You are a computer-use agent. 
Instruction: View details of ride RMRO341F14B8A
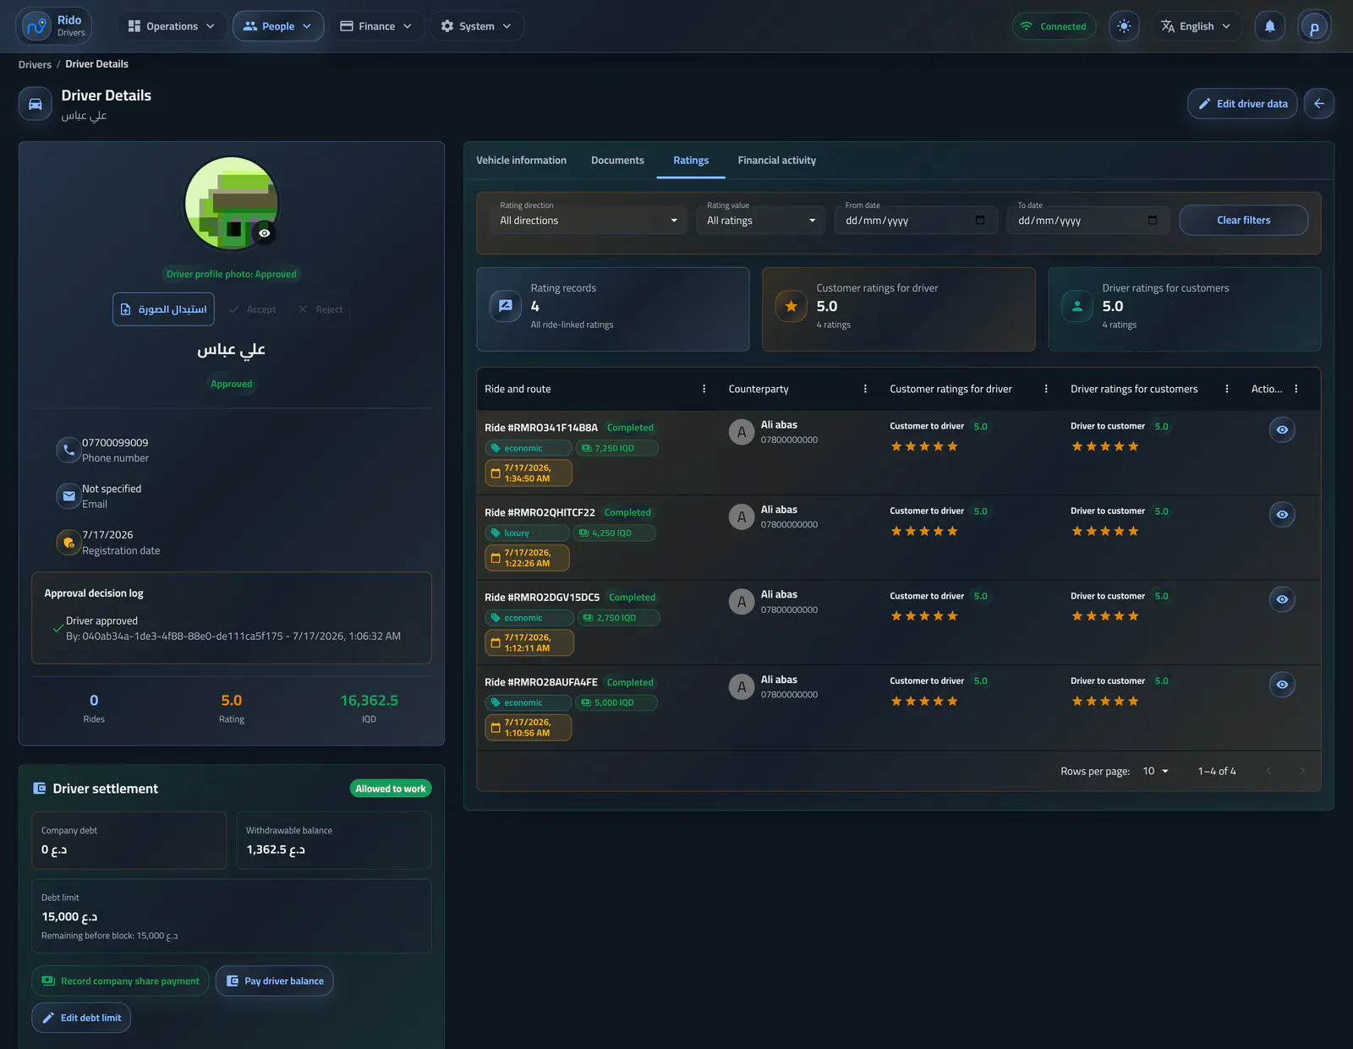tap(1282, 430)
